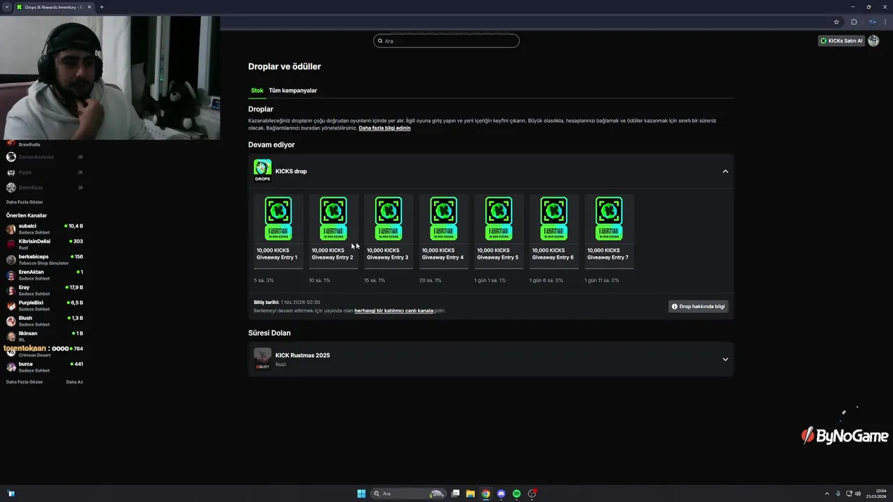Open the Giveaway Entry 3 drop icon
The height and width of the screenshot is (502, 893).
[x=388, y=219]
